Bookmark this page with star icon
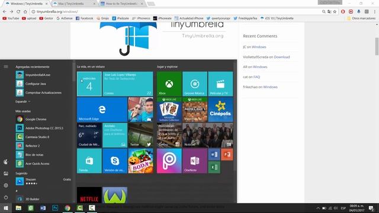379x213 pixels. [x=335, y=12]
